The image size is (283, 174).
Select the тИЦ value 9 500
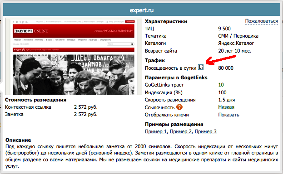[224, 29]
